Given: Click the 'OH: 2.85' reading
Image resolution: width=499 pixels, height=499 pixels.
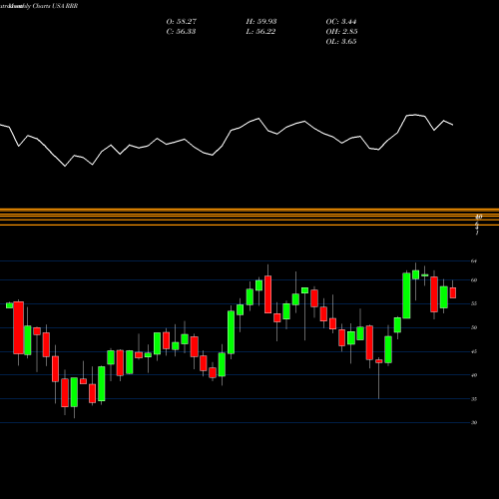Looking at the screenshot, I should click(x=341, y=32).
